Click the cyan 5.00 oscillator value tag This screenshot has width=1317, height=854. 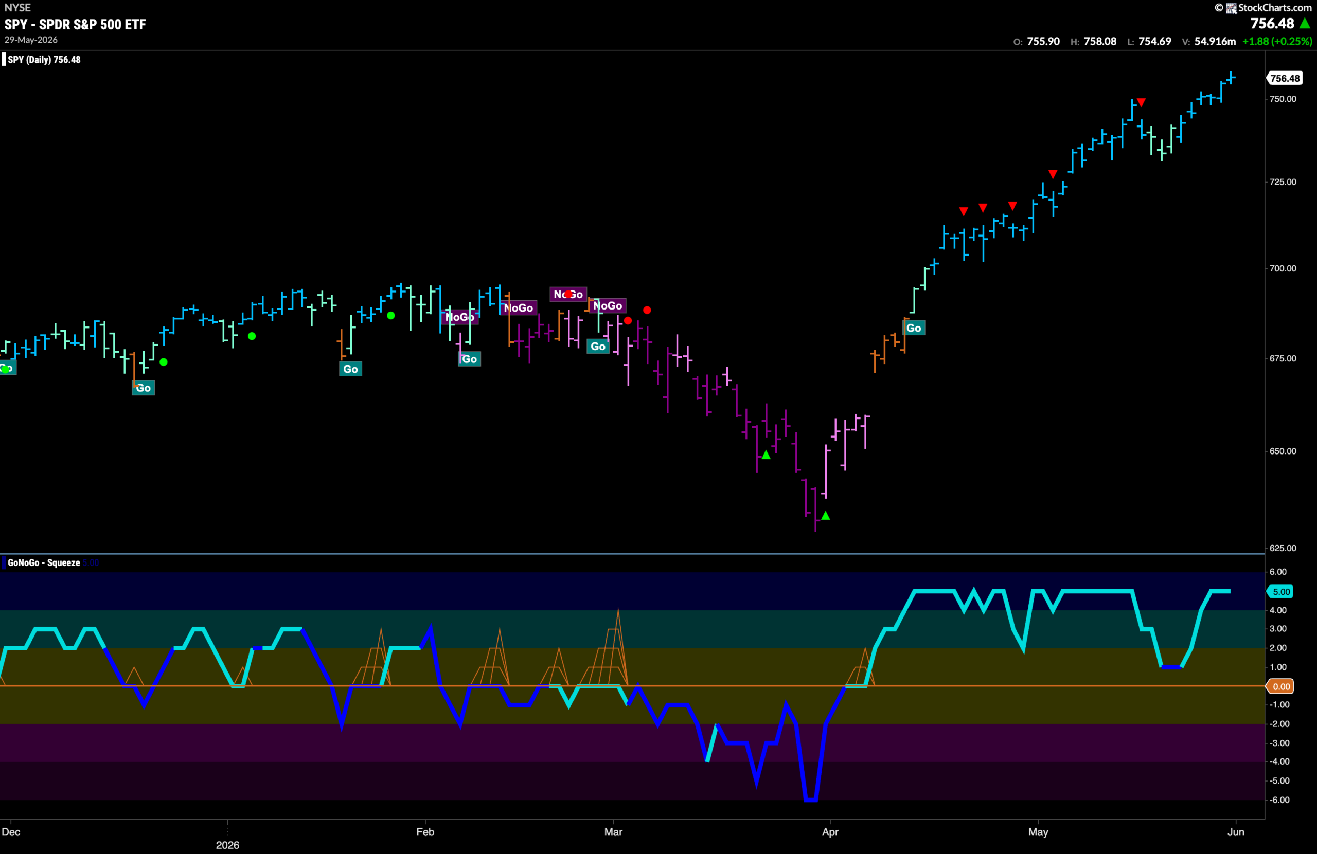[x=1281, y=591]
